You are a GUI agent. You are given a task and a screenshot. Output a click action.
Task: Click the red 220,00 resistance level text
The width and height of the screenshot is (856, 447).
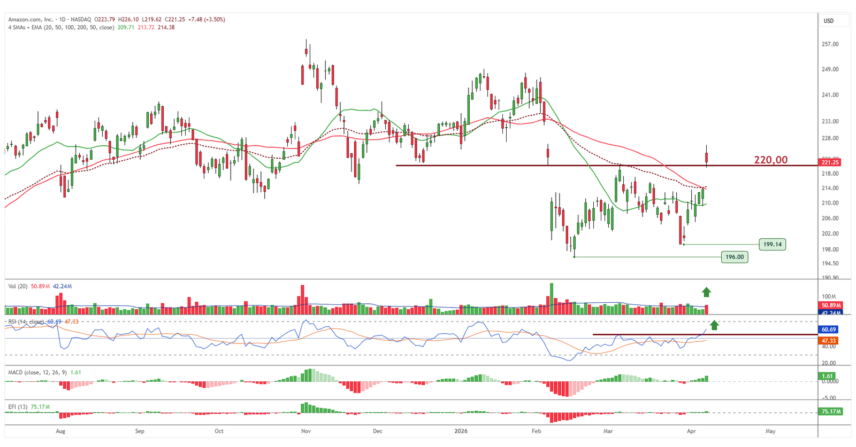(770, 160)
